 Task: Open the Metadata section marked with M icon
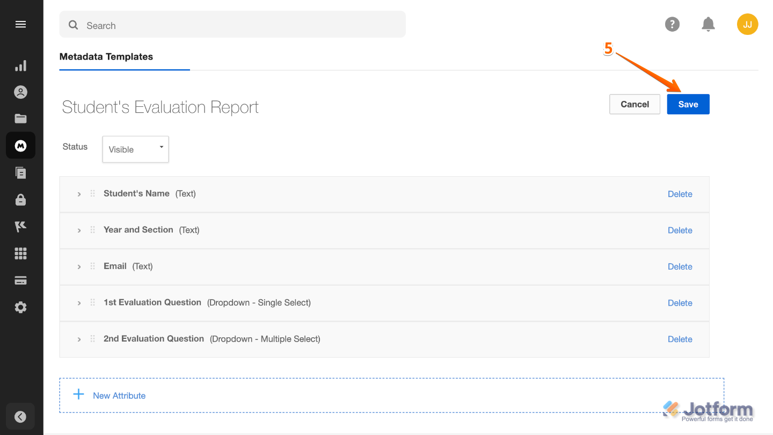pos(20,145)
